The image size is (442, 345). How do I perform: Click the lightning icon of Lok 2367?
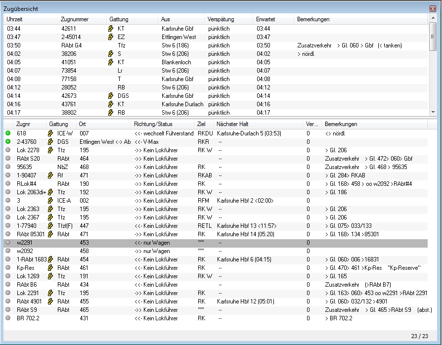pyautogui.click(x=50, y=217)
